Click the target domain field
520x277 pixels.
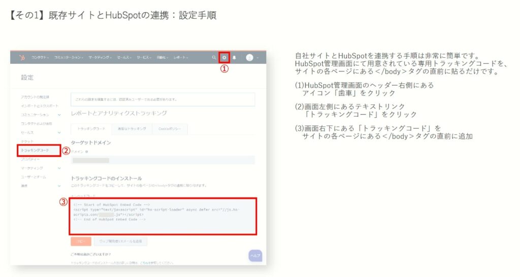coord(163,160)
